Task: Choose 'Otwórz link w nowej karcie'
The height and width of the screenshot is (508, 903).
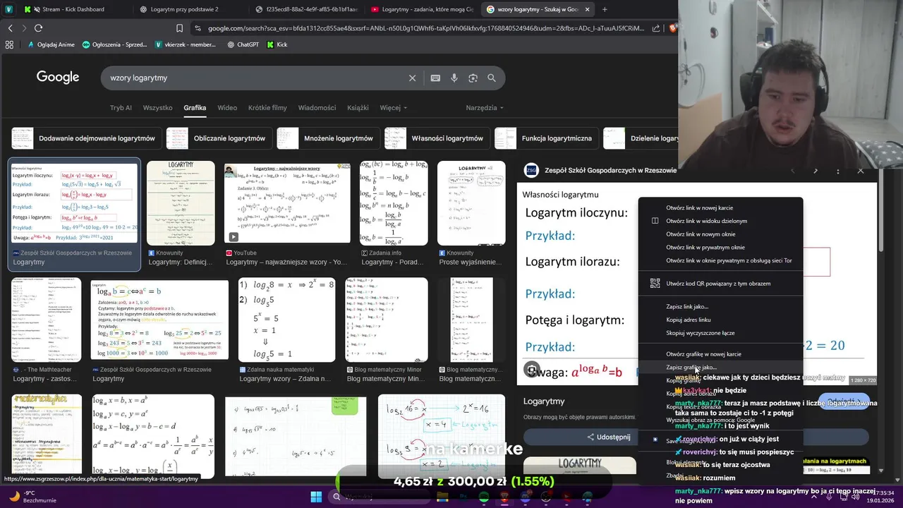Action: [720, 208]
